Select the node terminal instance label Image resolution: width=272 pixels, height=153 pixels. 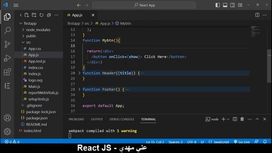click(x=212, y=119)
